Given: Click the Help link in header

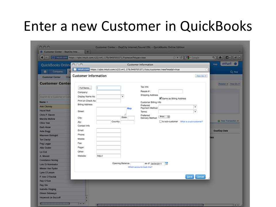Looking at the screenshot, I should (215, 64).
